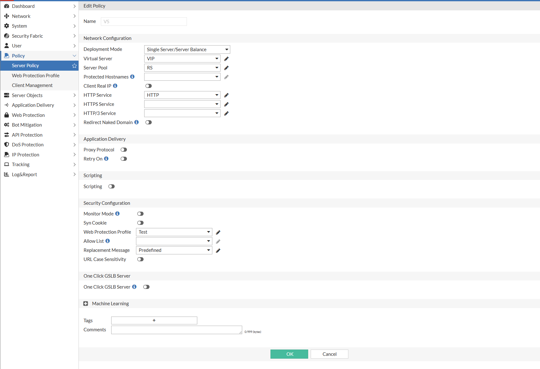
Task: Click the policy Name field
Action: click(x=144, y=21)
